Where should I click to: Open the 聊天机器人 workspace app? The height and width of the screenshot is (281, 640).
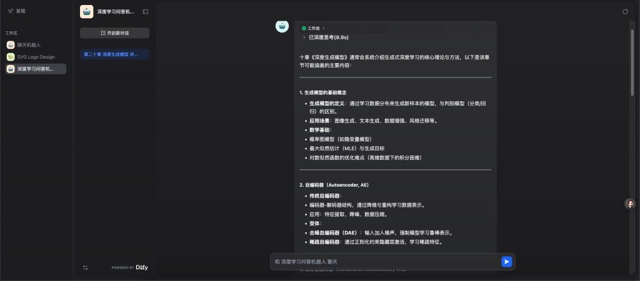point(29,45)
